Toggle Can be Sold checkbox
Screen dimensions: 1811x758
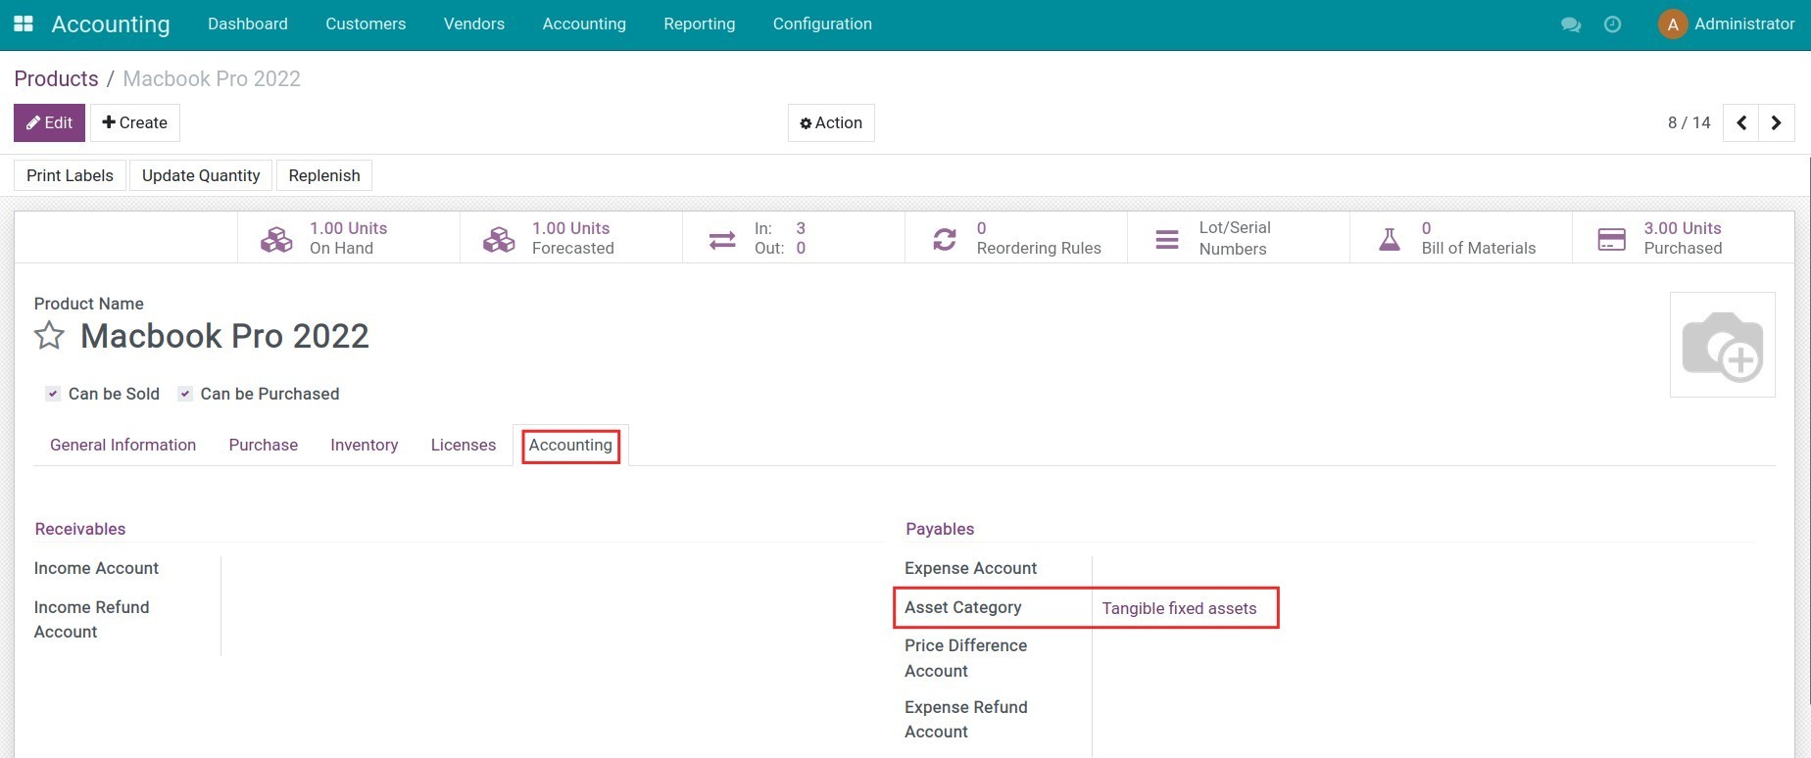pyautogui.click(x=53, y=394)
